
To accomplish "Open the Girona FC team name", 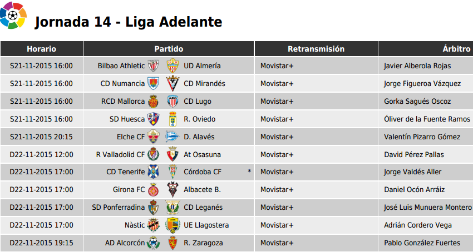I will tap(129, 190).
